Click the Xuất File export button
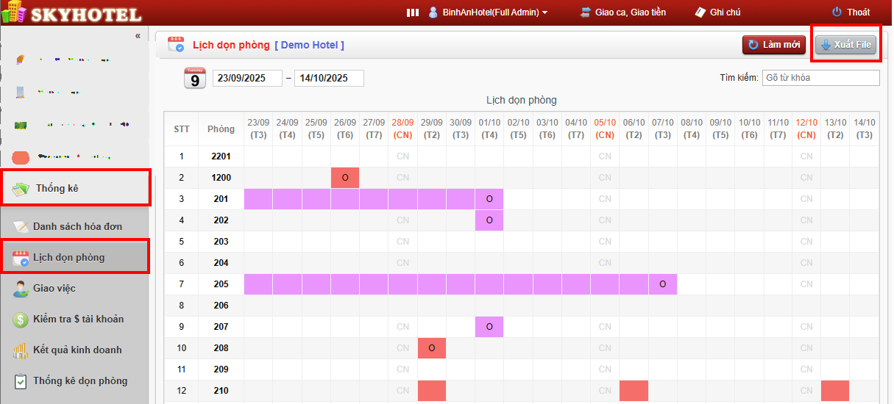Screen dimensions: 894x404 point(846,45)
